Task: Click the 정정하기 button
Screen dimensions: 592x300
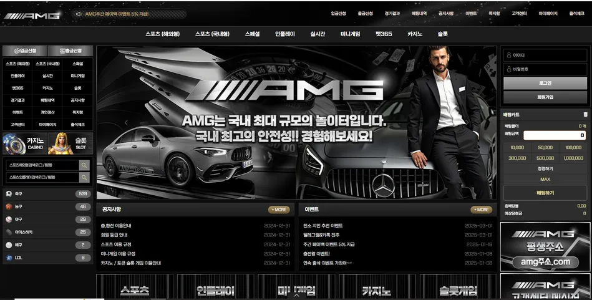Action: tap(545, 168)
